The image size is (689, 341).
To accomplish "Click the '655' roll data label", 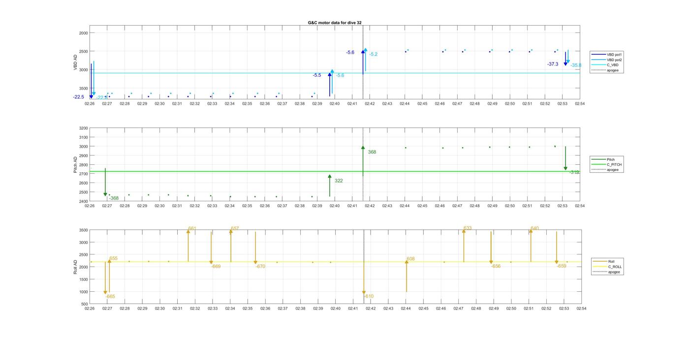I will pos(113,258).
